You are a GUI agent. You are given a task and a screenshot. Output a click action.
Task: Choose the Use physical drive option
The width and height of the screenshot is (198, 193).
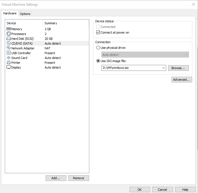[x=98, y=48]
